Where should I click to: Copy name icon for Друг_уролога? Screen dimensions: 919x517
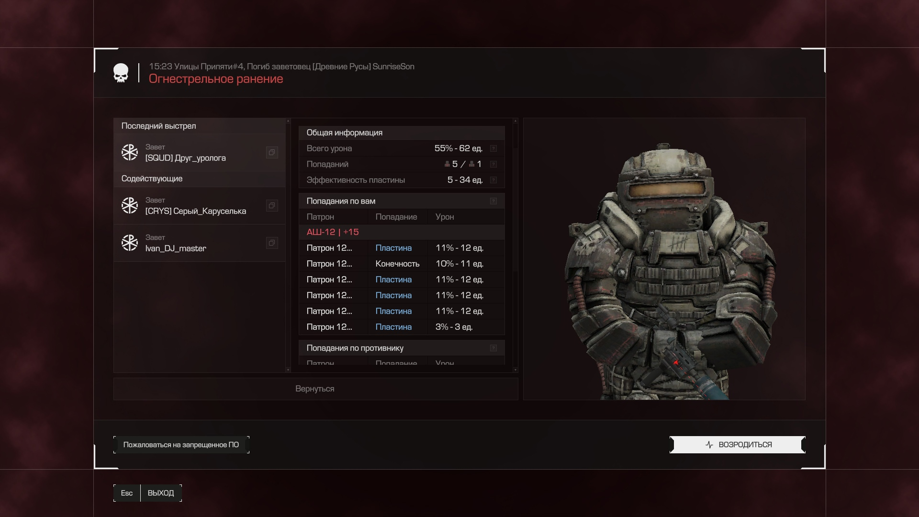tap(272, 153)
